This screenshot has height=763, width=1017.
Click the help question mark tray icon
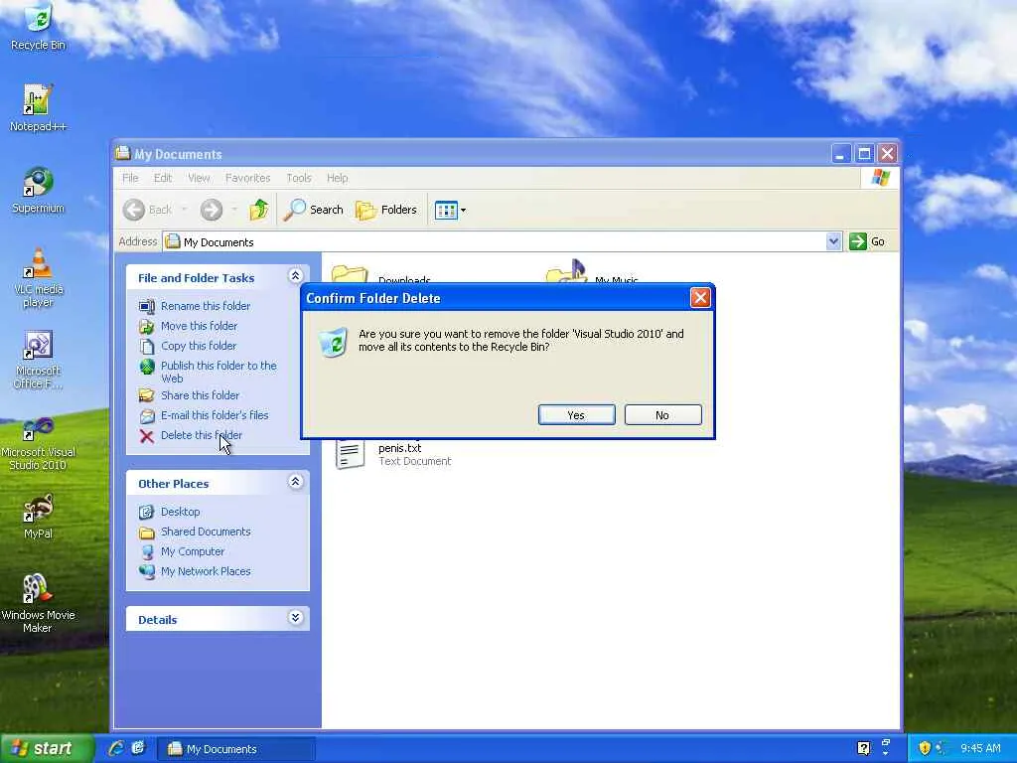tap(863, 748)
